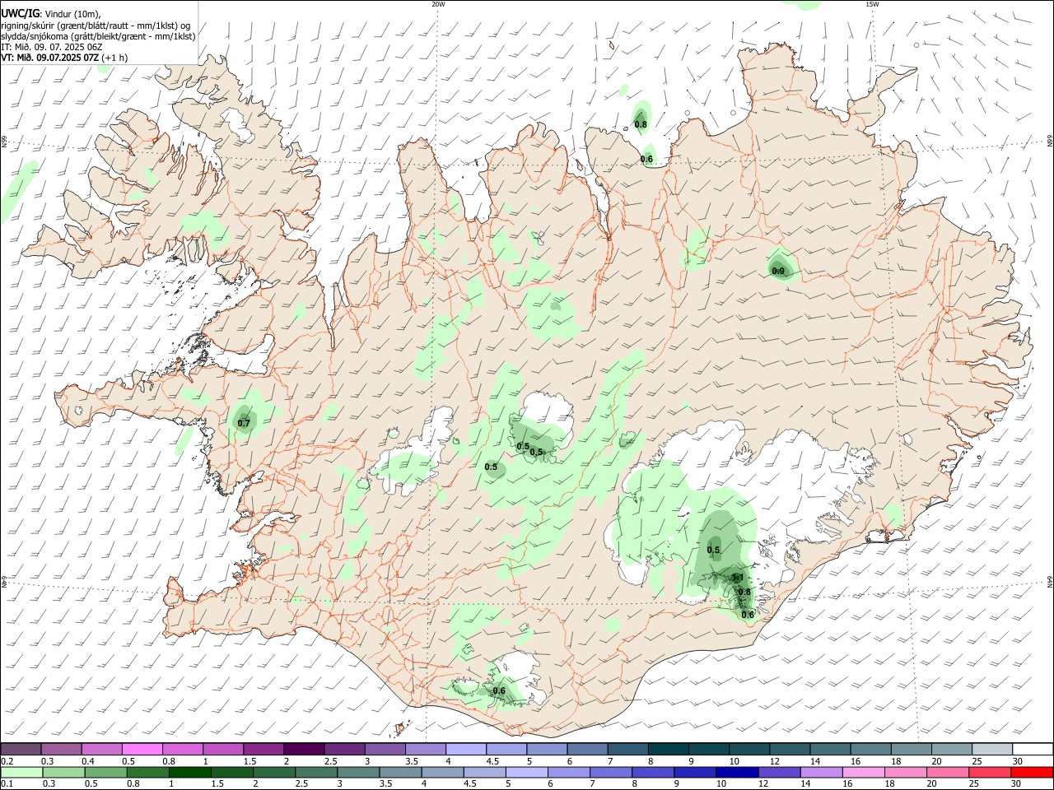Pick lower legend blue swatch between 7 and 8
The width and height of the screenshot is (1054, 790).
609,772
